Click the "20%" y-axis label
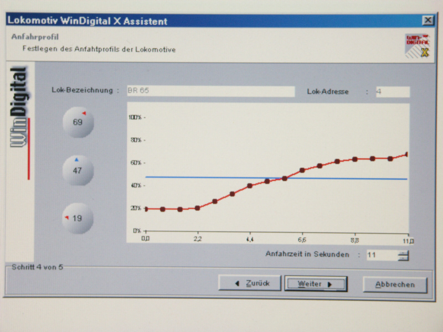443x332 pixels. pyautogui.click(x=136, y=208)
